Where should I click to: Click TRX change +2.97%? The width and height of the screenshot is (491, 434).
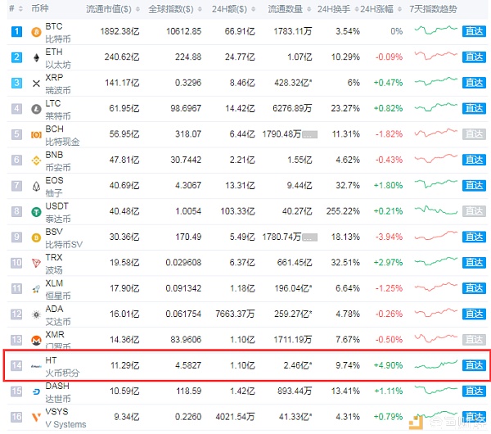(388, 263)
